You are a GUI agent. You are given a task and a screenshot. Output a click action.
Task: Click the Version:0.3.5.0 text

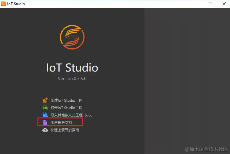click(72, 79)
